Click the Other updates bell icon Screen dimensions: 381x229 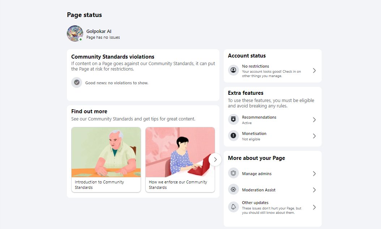[233, 207]
